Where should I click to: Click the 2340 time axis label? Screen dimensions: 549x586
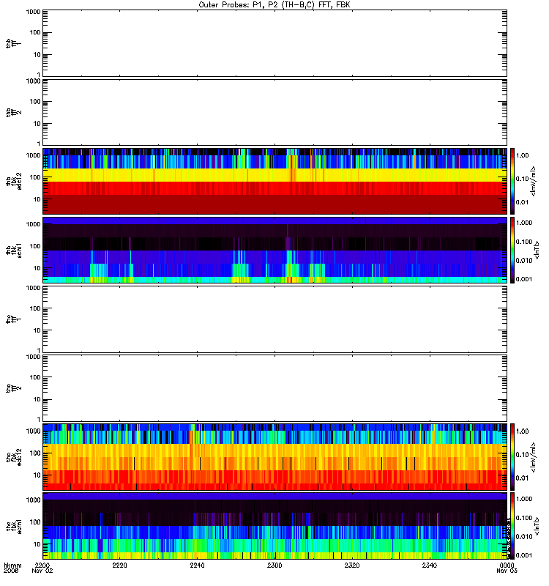(430, 565)
